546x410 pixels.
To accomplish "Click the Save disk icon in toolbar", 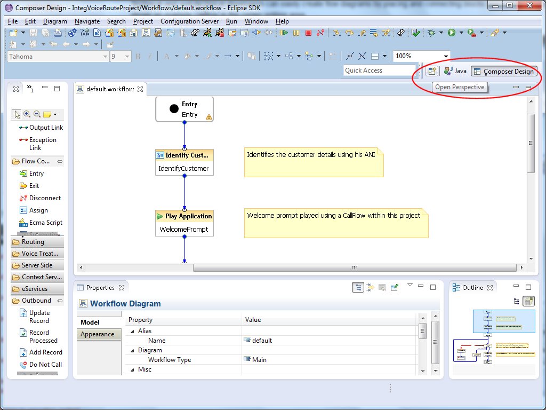I will [33, 33].
